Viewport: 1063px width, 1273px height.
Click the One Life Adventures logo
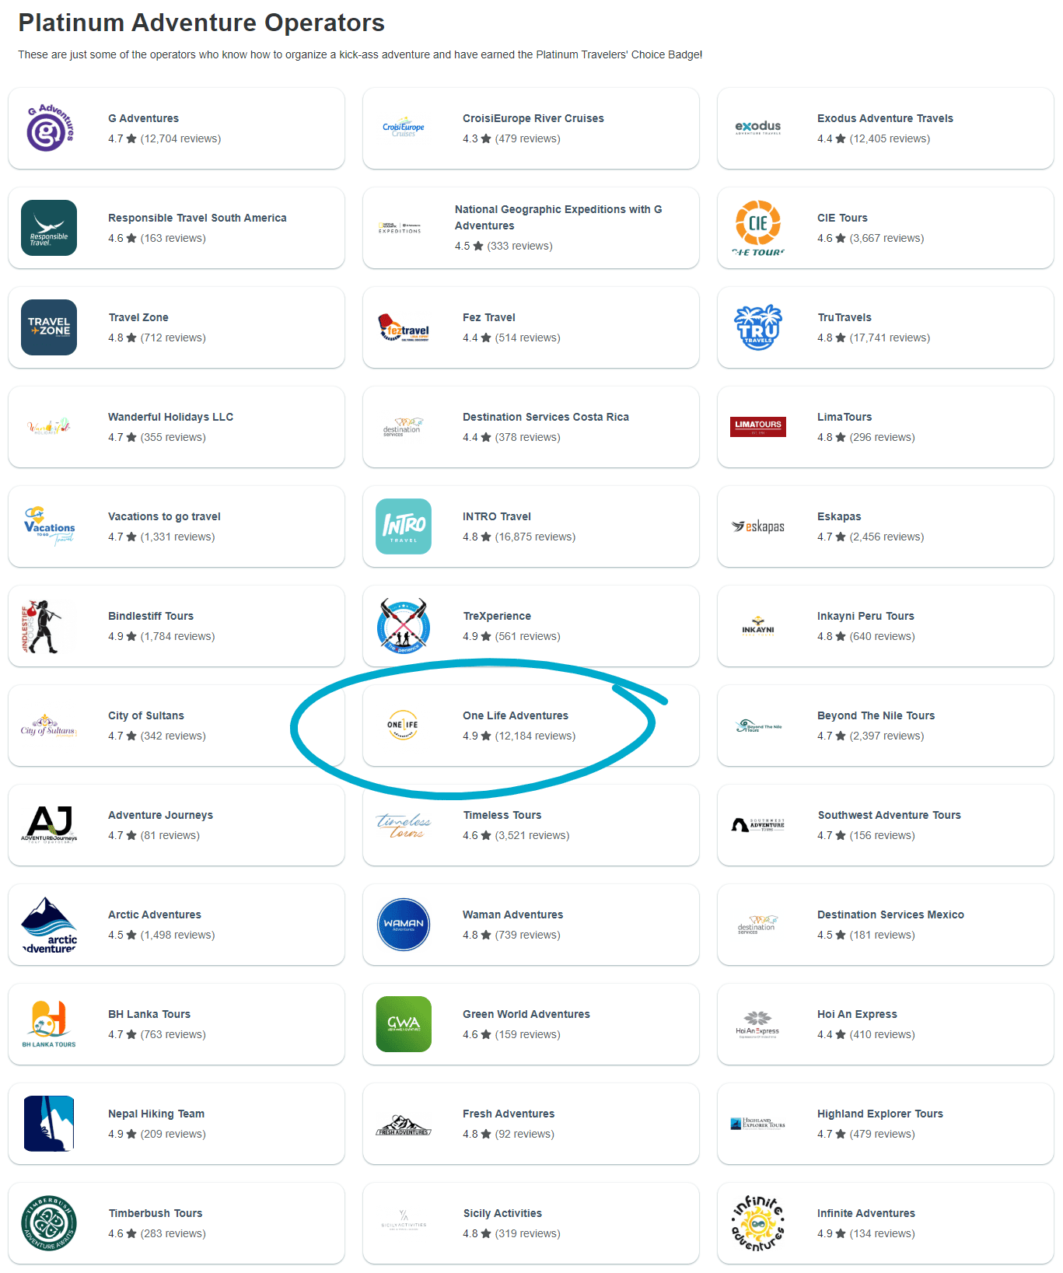[x=403, y=725]
